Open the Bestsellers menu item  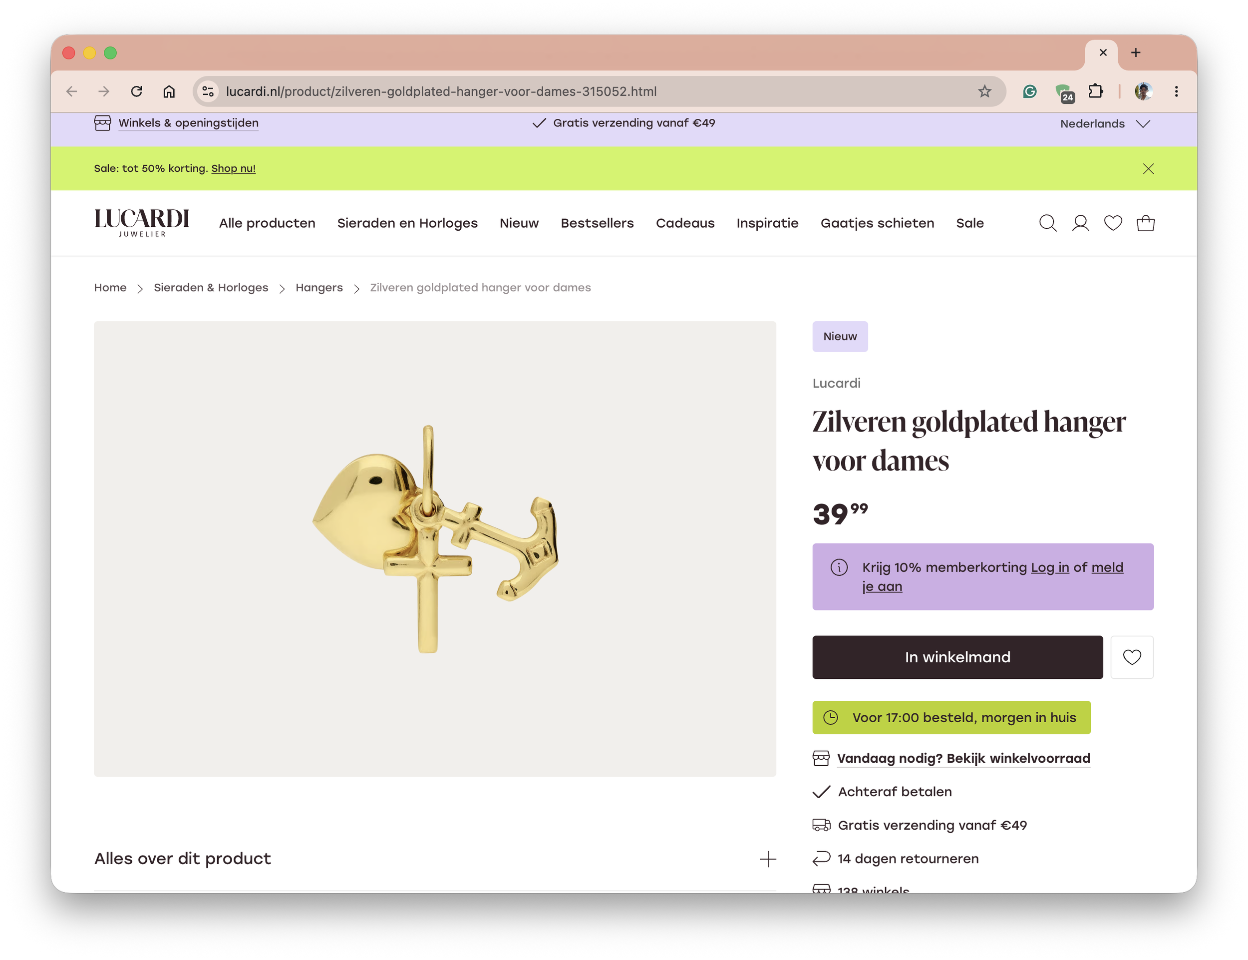click(x=597, y=223)
